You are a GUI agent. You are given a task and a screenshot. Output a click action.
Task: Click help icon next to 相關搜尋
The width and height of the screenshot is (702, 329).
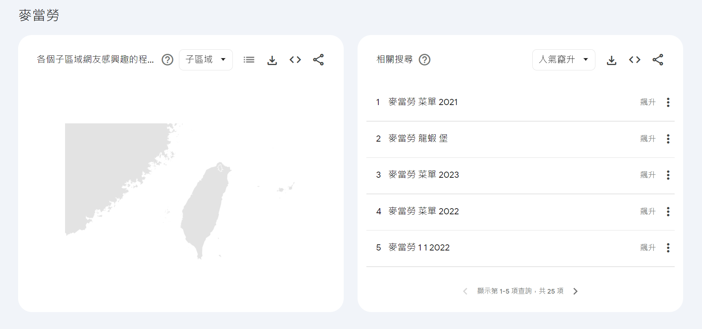(x=425, y=60)
